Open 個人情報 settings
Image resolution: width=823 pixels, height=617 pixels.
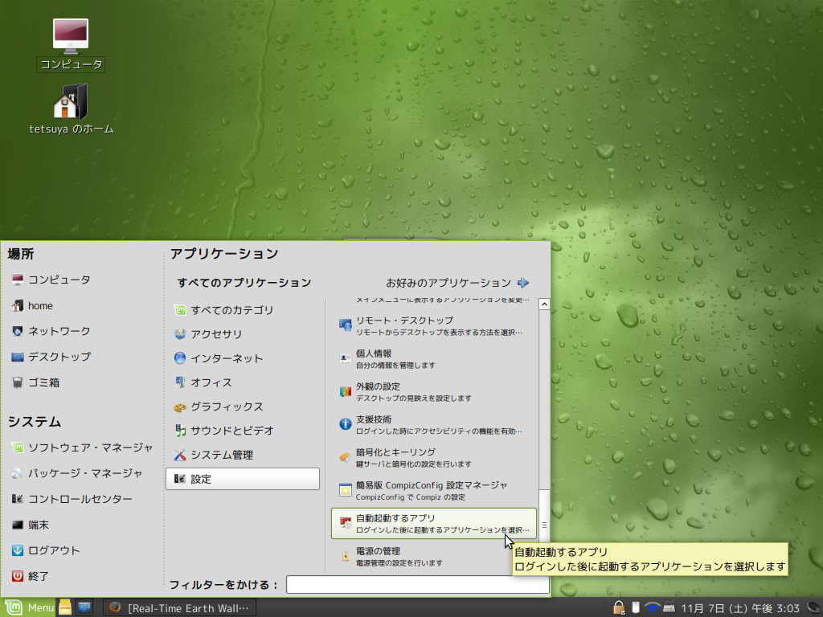pos(433,359)
